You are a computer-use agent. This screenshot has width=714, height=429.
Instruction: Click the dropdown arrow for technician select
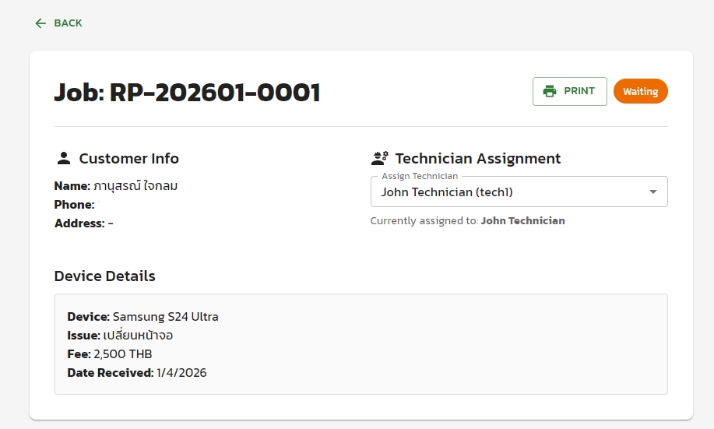click(653, 192)
